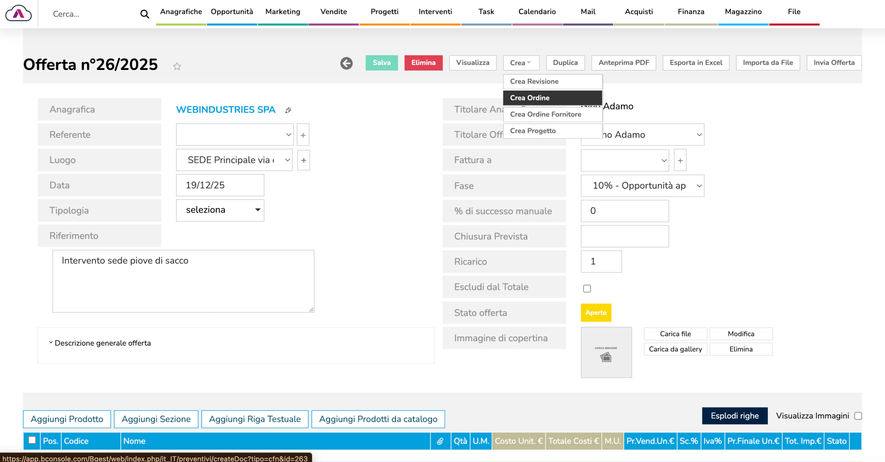Mark offer as favorite with star icon
This screenshot has width=885, height=462.
tap(177, 66)
